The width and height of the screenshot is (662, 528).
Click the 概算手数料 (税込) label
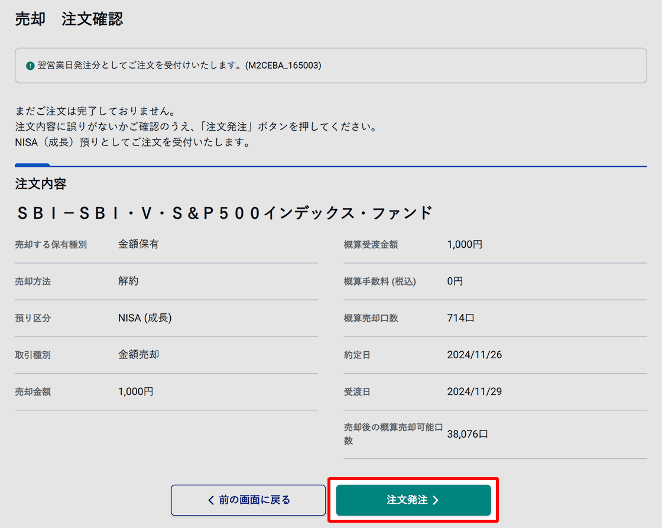pyautogui.click(x=380, y=281)
